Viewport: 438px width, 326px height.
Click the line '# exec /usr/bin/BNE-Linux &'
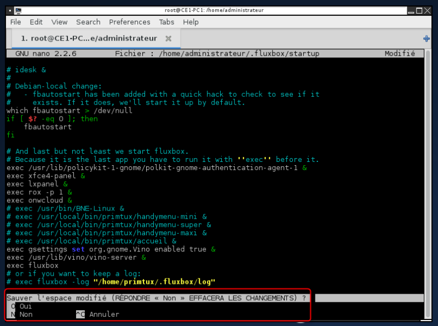pyautogui.click(x=65, y=208)
